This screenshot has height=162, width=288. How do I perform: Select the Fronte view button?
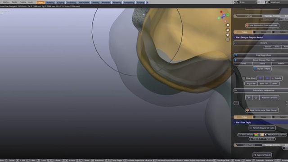243,63
